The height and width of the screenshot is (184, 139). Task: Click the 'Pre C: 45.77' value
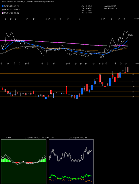click(x=87, y=13)
